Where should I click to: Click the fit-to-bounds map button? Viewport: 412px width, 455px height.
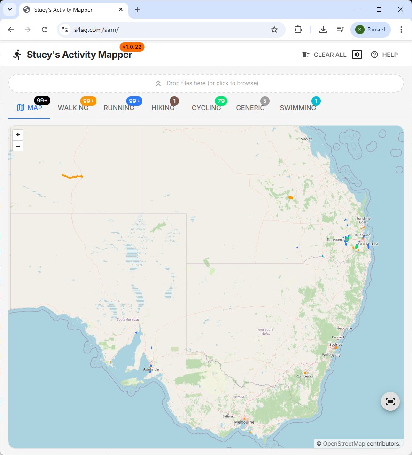tap(390, 401)
